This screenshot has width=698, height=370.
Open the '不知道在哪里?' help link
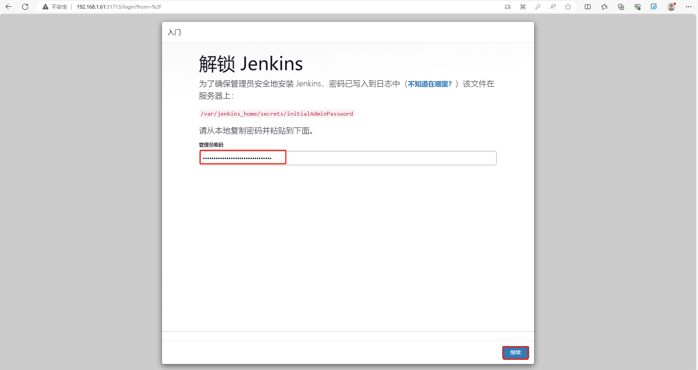coord(430,84)
